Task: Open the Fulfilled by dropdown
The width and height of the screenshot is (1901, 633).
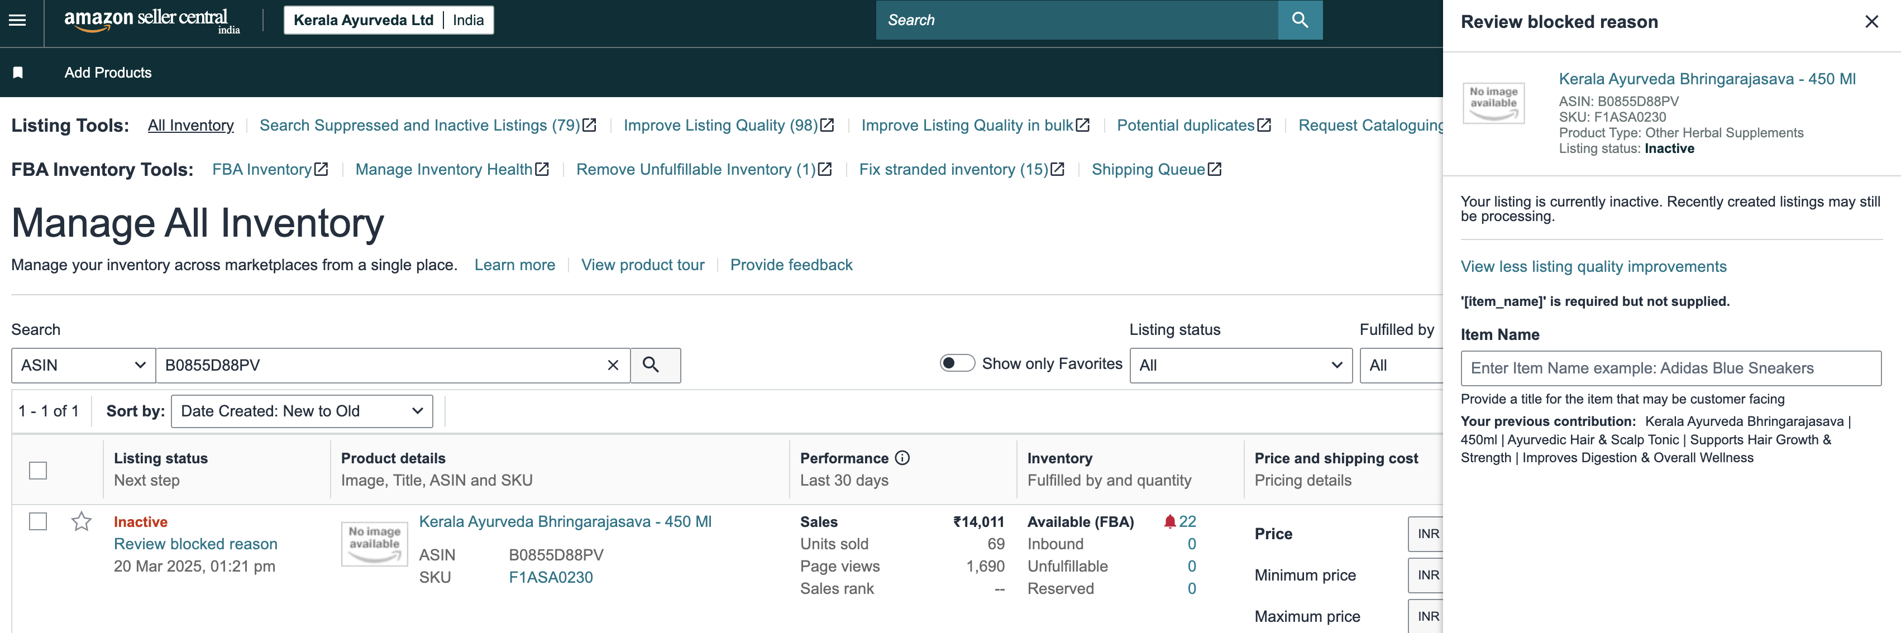Action: click(x=1401, y=365)
